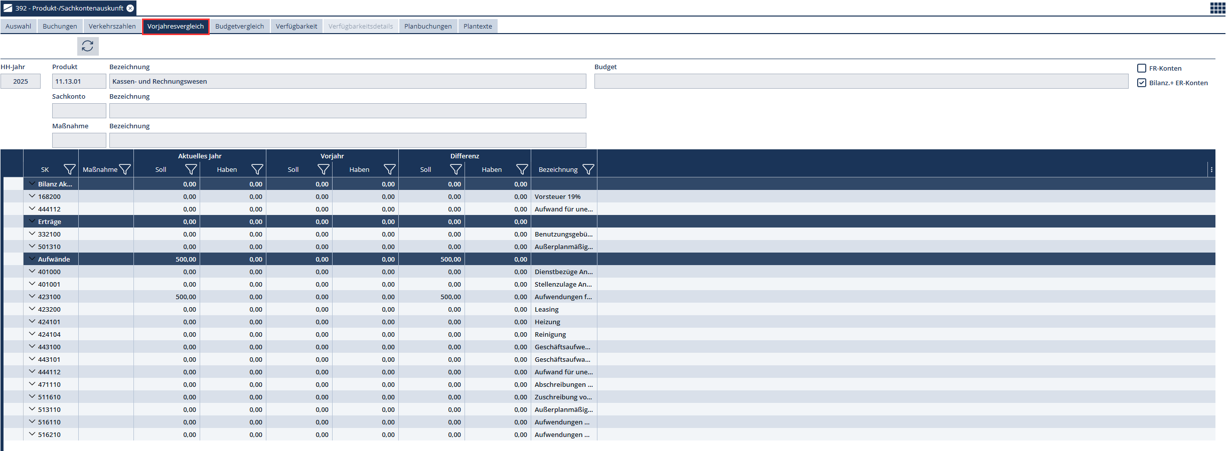Go to the Planbuchungen tab
The image size is (1229, 451).
click(x=428, y=27)
